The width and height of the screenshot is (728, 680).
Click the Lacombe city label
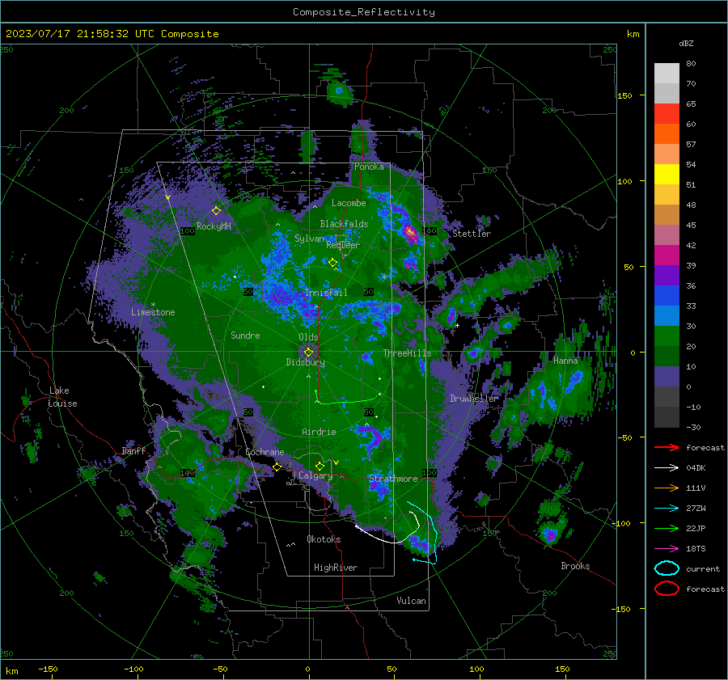click(x=349, y=203)
